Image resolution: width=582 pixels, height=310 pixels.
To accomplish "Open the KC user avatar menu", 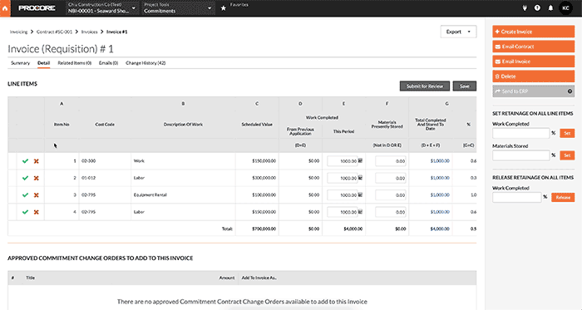I will (x=565, y=7).
